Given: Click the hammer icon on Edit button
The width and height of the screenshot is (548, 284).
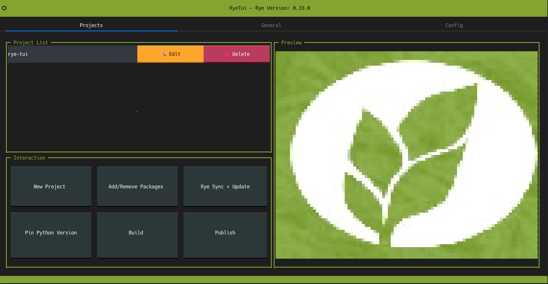Looking at the screenshot, I should click(164, 54).
